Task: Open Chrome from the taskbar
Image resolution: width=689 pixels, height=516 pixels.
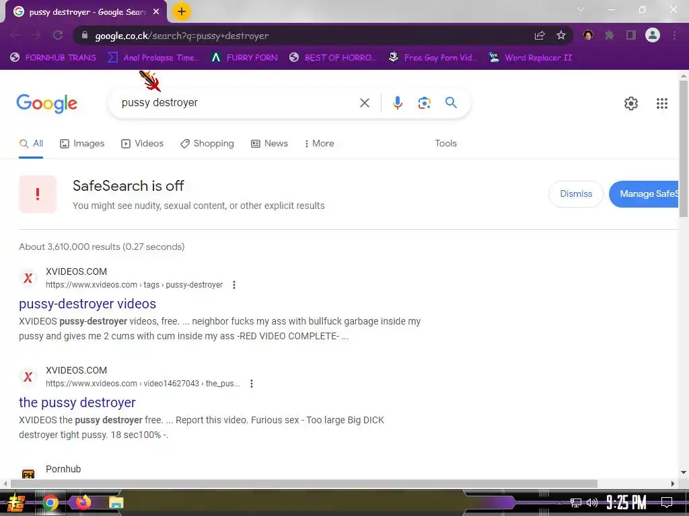Action: pos(50,503)
